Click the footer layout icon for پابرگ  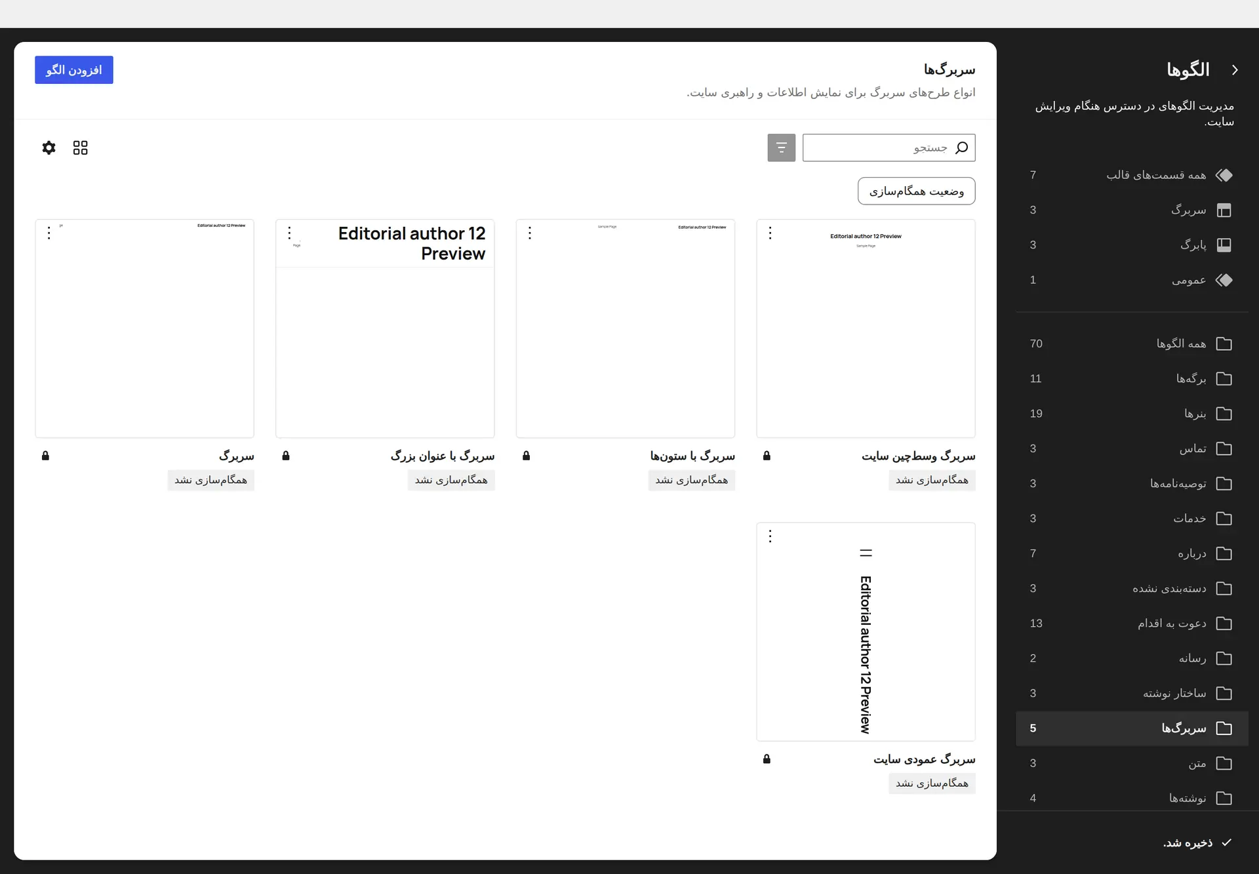[1224, 245]
